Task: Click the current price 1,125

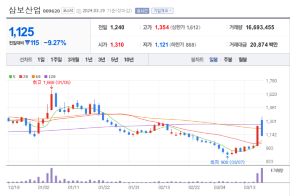Action: tap(21, 32)
